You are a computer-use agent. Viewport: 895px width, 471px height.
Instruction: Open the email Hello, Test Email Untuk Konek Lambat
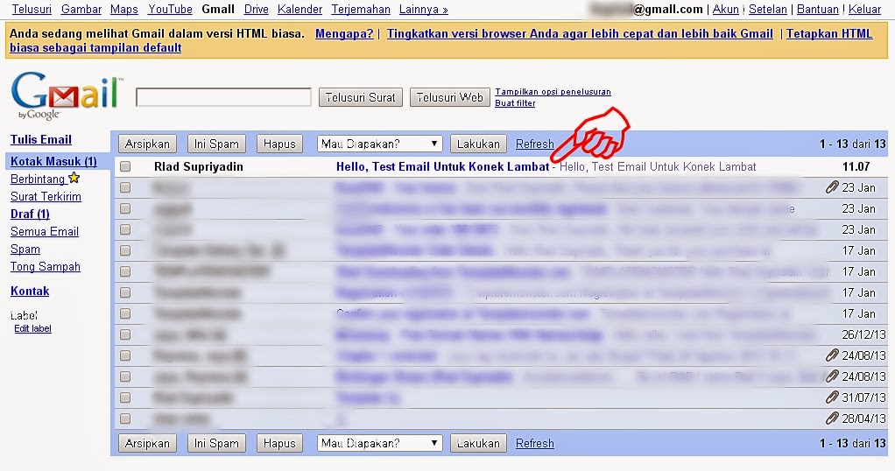pyautogui.click(x=443, y=166)
